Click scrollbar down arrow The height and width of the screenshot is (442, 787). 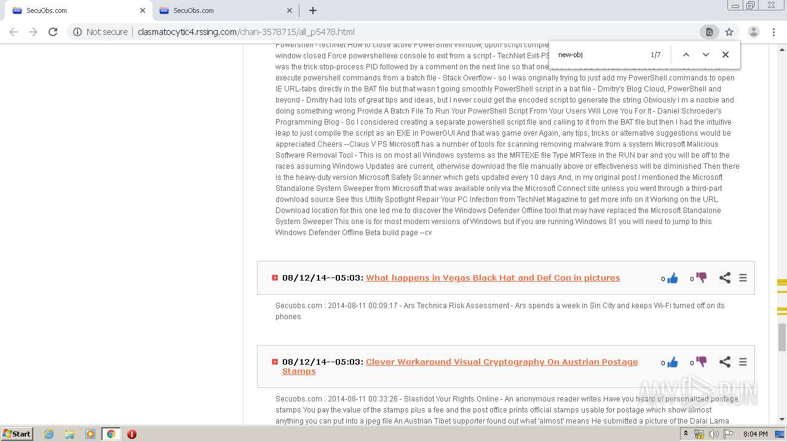782,419
